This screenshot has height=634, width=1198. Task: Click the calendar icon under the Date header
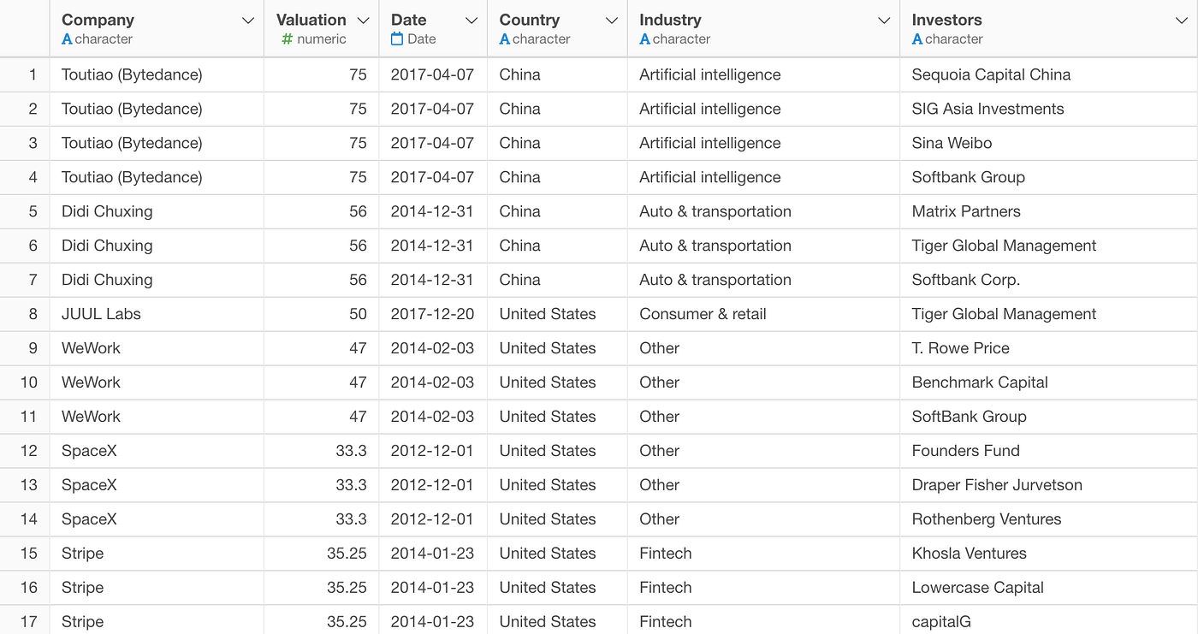[x=396, y=39]
